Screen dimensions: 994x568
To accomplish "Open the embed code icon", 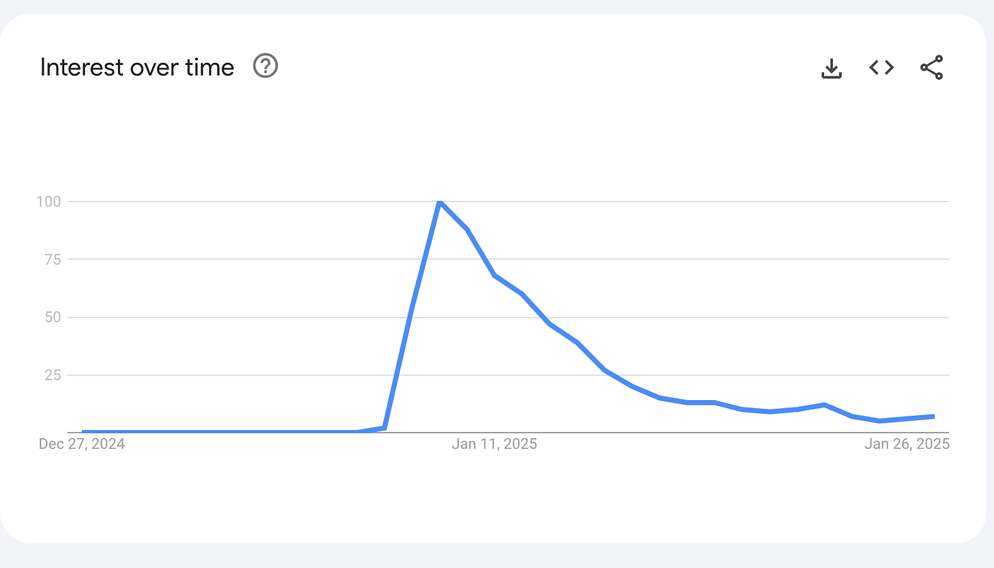I will (881, 67).
